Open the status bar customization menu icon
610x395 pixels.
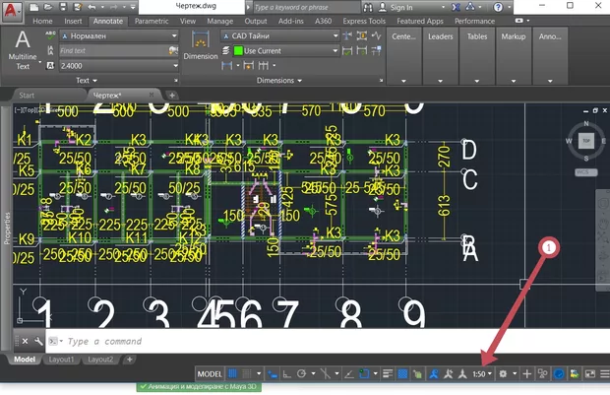click(603, 374)
